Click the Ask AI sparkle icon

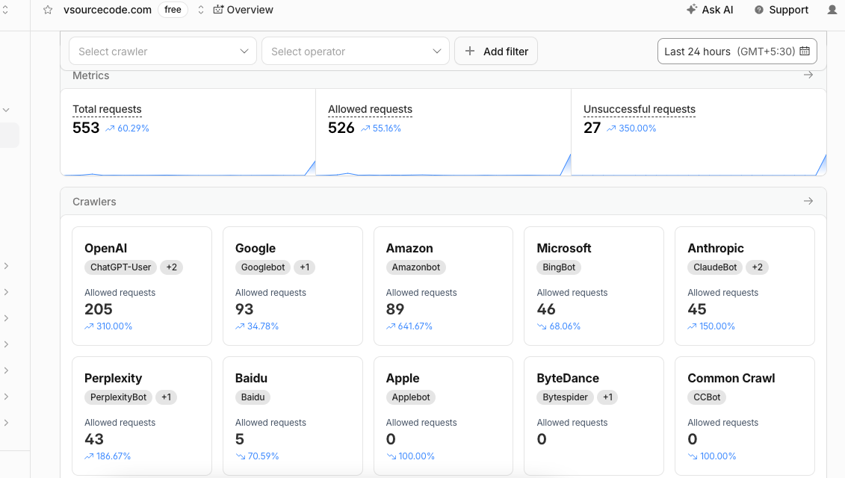pyautogui.click(x=692, y=9)
